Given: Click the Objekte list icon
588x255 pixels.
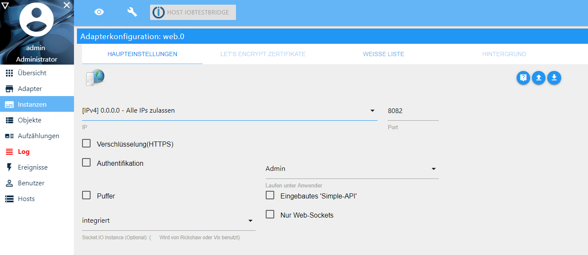Looking at the screenshot, I should pyautogui.click(x=9, y=120).
